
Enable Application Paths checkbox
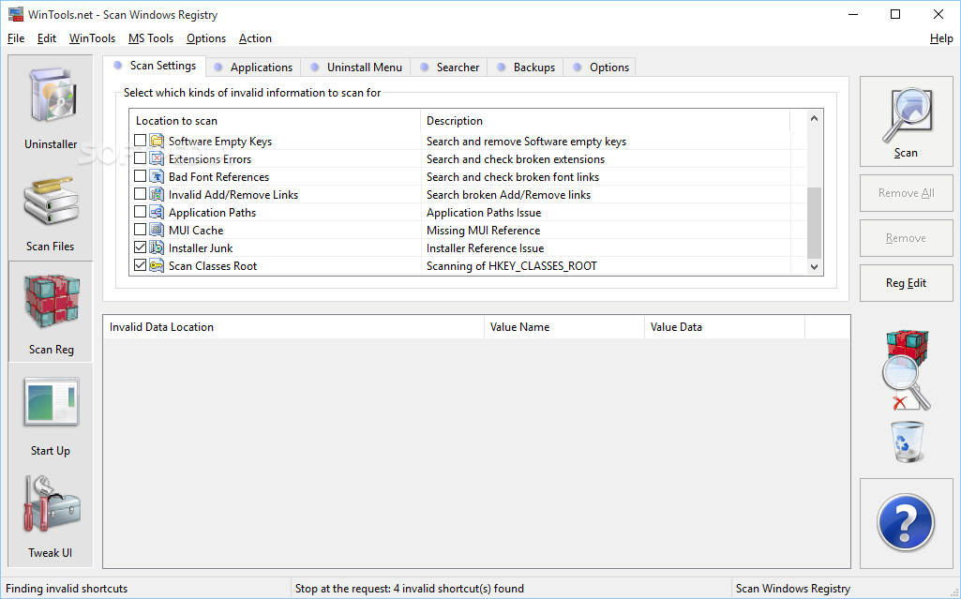(140, 211)
